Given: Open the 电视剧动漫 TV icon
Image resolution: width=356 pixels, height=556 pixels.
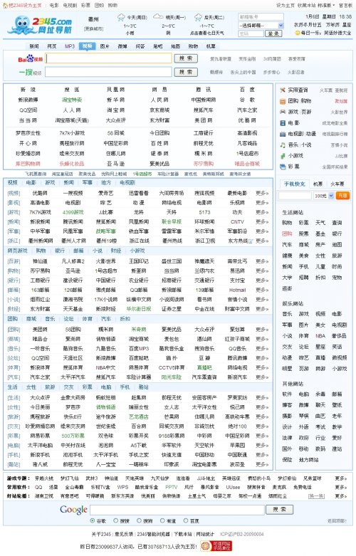Looking at the screenshot, I should pos(283,134).
